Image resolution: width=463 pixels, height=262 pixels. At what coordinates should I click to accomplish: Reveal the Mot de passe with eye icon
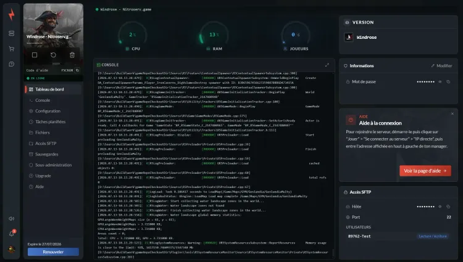point(440,81)
